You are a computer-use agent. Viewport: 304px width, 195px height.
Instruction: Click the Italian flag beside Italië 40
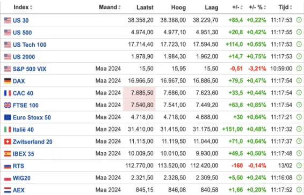8,130
